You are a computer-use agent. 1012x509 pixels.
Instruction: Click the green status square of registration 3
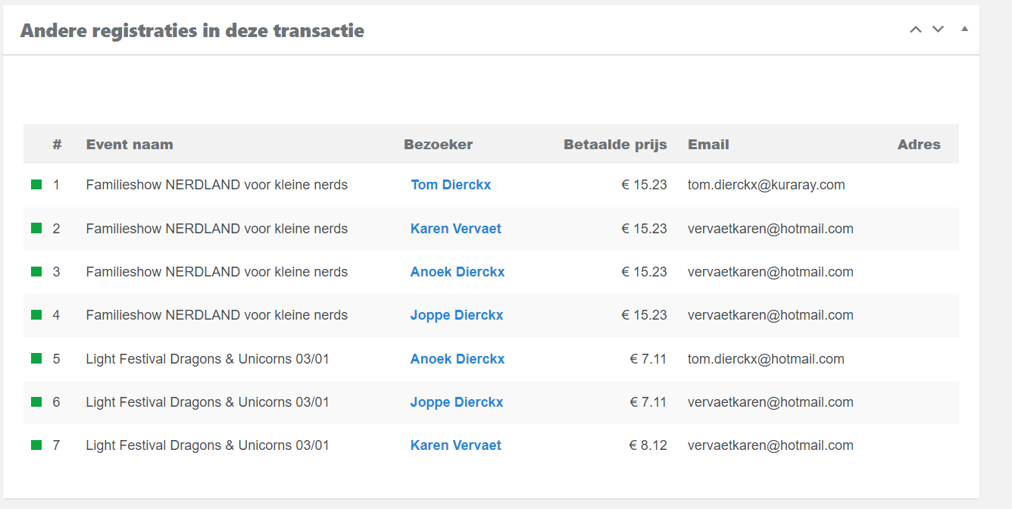(x=36, y=271)
